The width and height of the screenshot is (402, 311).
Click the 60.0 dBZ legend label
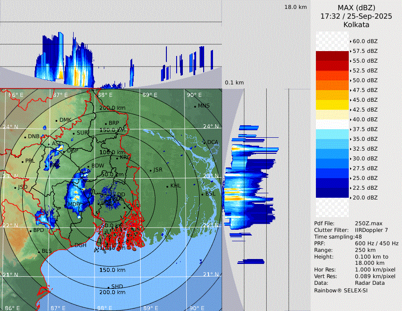point(365,41)
